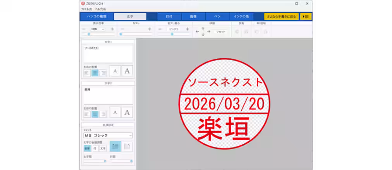Click the 文字間 spacing slider
Image resolution: width=392 pixels, height=170 pixels.
(x=95, y=161)
